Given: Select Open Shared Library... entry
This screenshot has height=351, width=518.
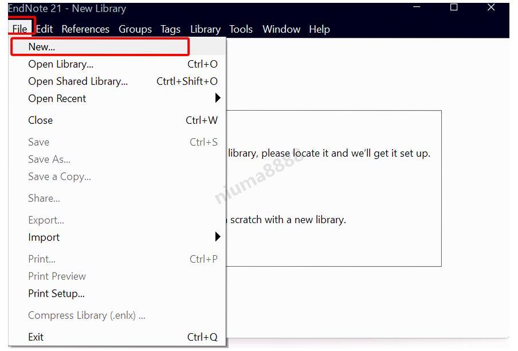Looking at the screenshot, I should pyautogui.click(x=117, y=81).
